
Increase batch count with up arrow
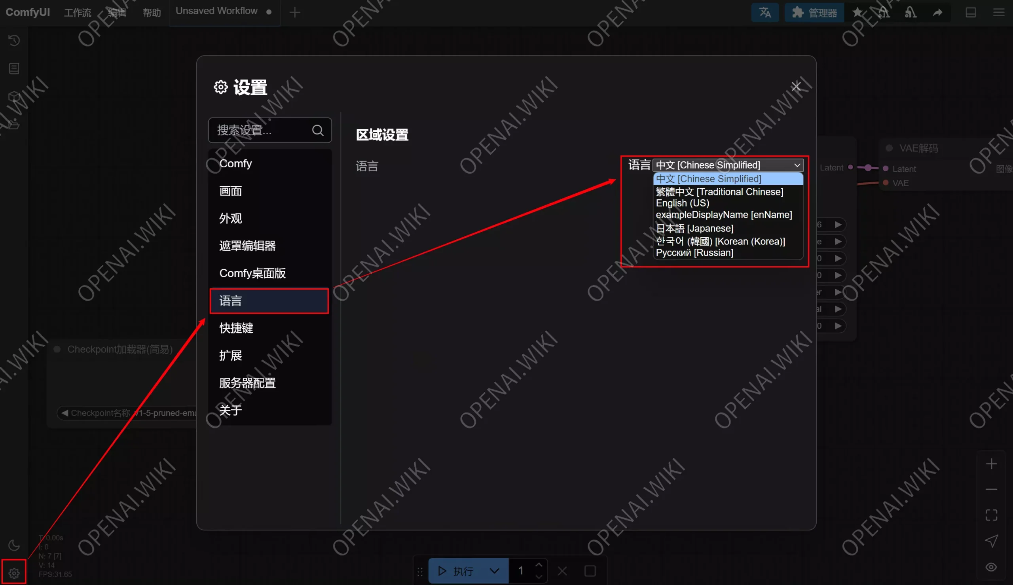tap(539, 565)
